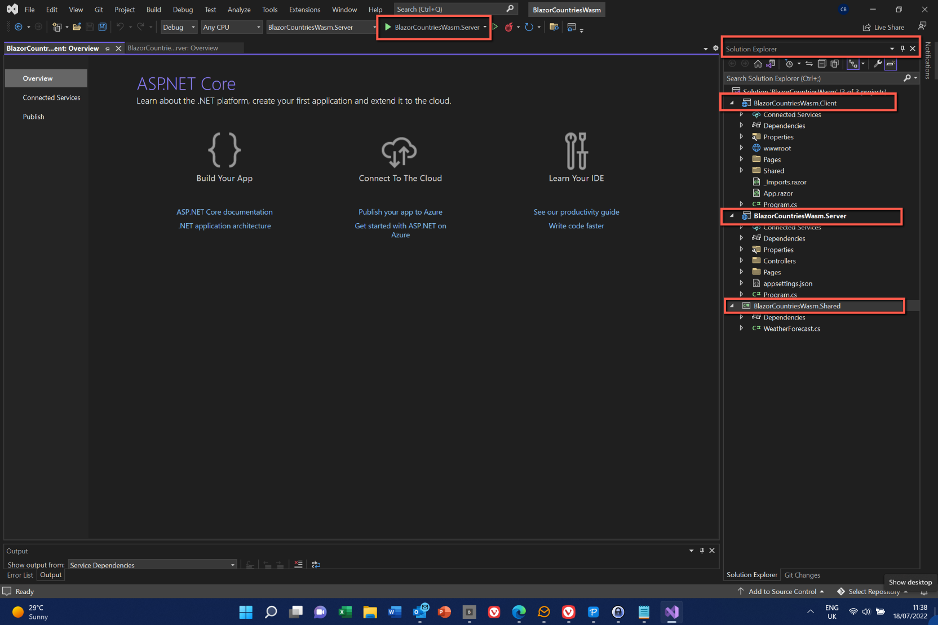
Task: Switch to the Git Changes tab
Action: pos(802,575)
